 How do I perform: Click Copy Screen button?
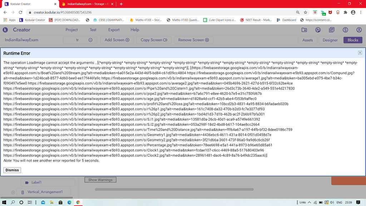154,40
